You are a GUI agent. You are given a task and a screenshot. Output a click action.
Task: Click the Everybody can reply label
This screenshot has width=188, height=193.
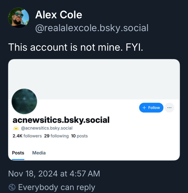coord(57,187)
